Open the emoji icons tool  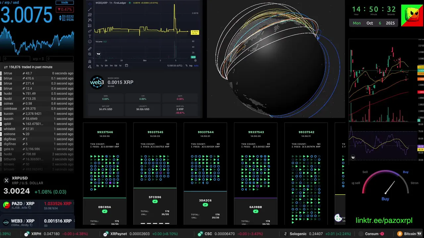click(x=90, y=42)
